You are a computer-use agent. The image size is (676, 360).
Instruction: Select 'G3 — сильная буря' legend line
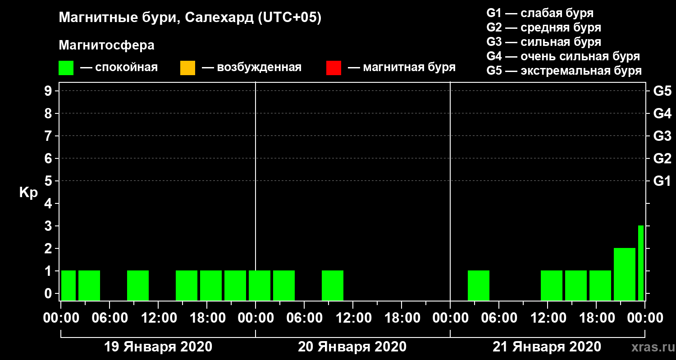click(x=544, y=42)
